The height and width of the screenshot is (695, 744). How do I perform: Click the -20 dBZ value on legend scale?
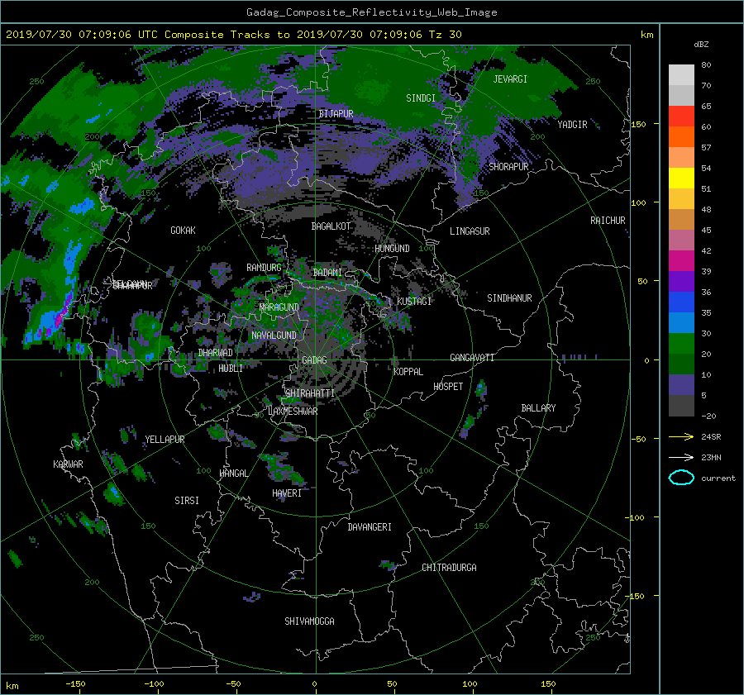(708, 416)
